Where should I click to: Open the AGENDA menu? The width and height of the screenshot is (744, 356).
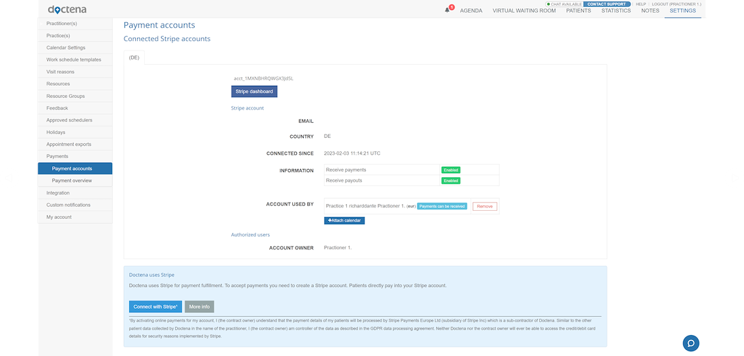[x=471, y=10]
